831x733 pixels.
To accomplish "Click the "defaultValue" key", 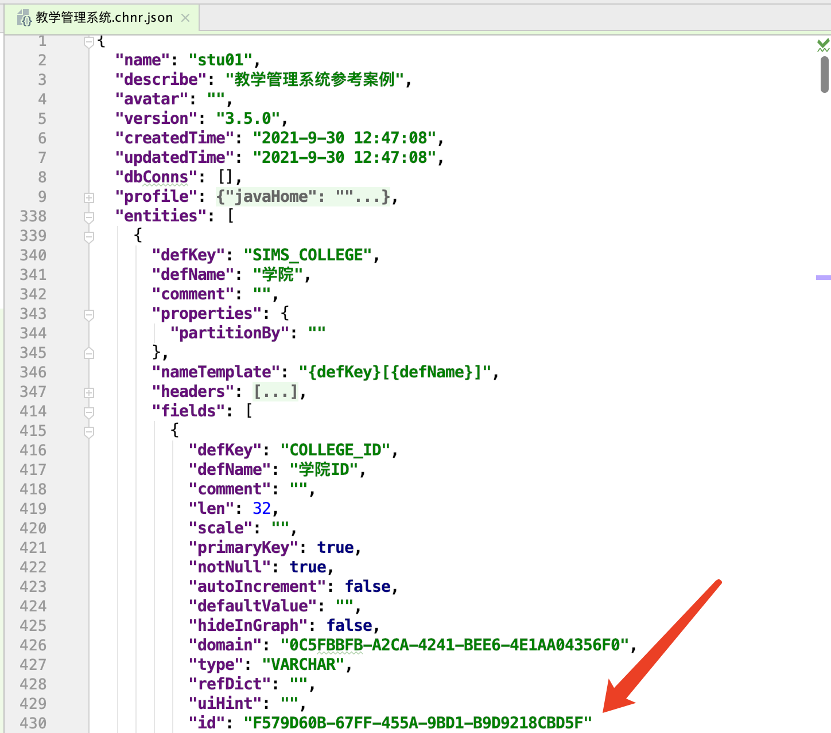I will pos(253,606).
